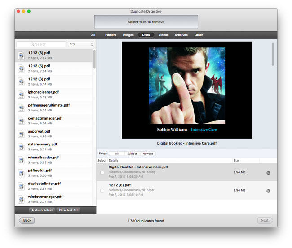Click the file list scrollbar

[x=94, y=59]
